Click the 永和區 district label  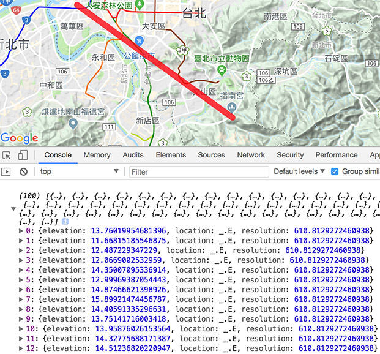click(103, 58)
